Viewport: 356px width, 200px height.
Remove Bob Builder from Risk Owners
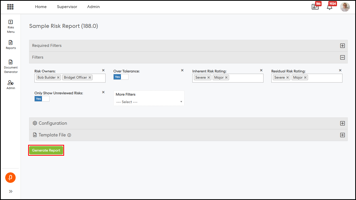(58, 78)
